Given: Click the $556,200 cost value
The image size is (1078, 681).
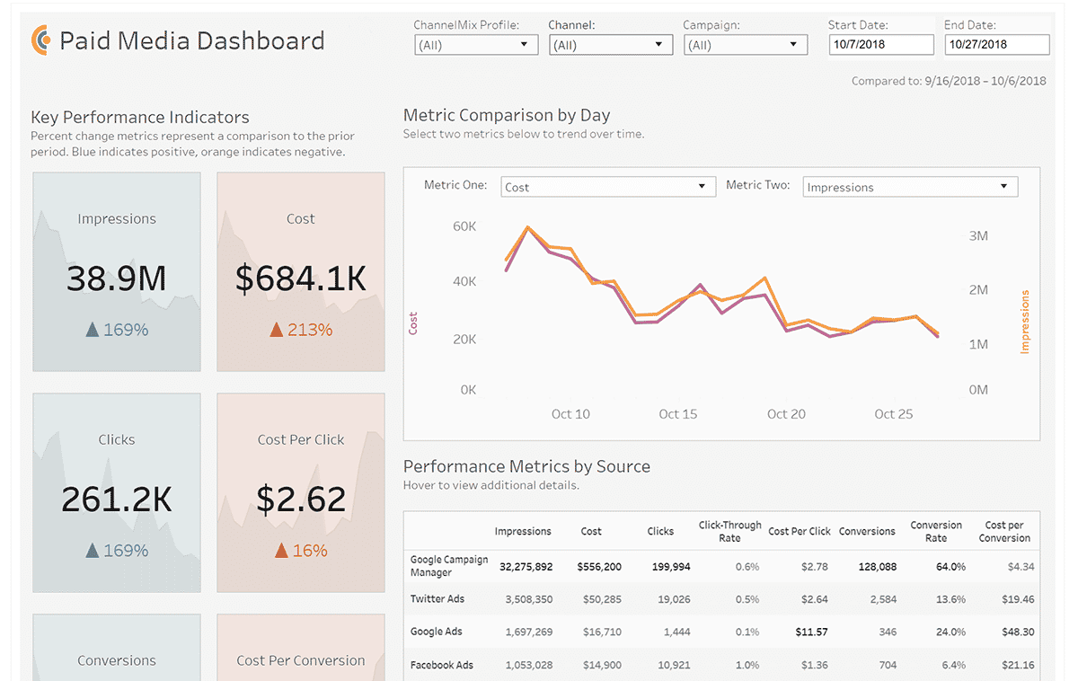Looking at the screenshot, I should [x=601, y=567].
